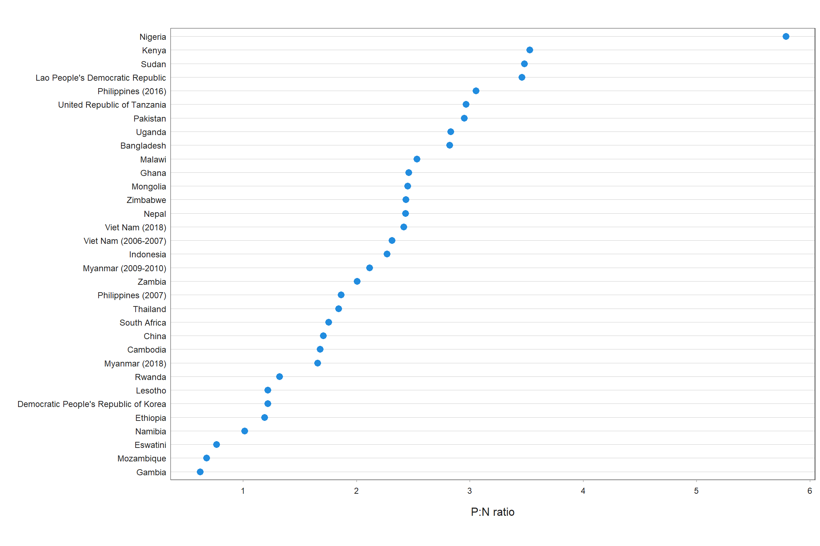This screenshot has height=546, width=820.
Task: Click the Namibia data point
Action: pyautogui.click(x=245, y=431)
